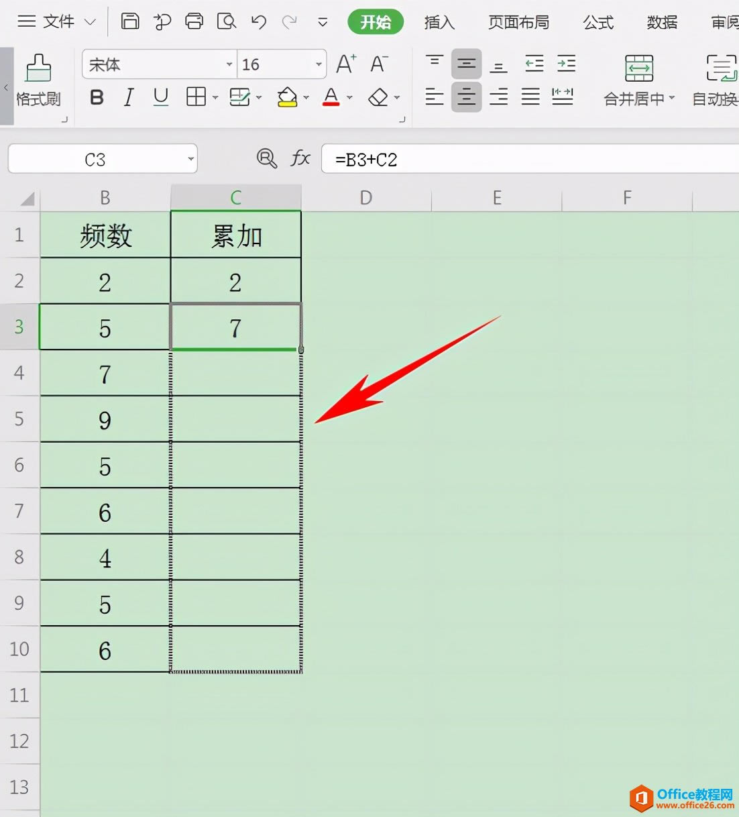Expand the clear eraser dropdown arrow

(397, 98)
